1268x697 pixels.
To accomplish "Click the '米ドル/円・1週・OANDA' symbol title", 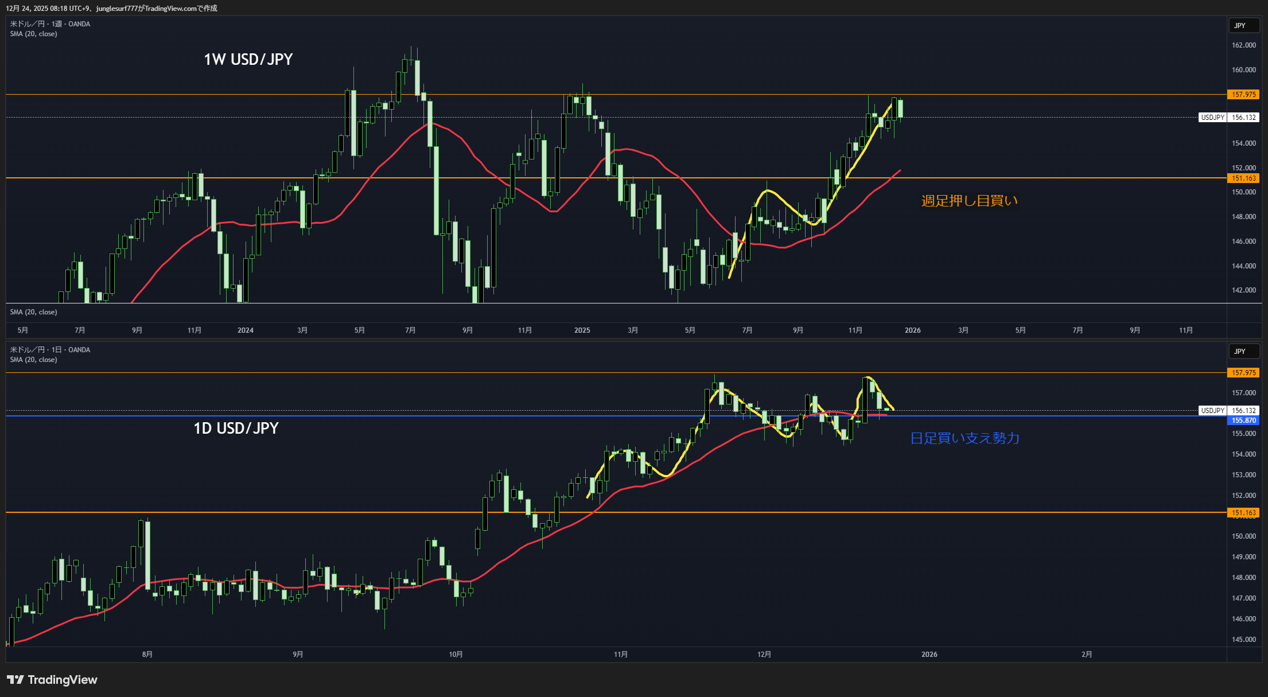I will click(50, 24).
